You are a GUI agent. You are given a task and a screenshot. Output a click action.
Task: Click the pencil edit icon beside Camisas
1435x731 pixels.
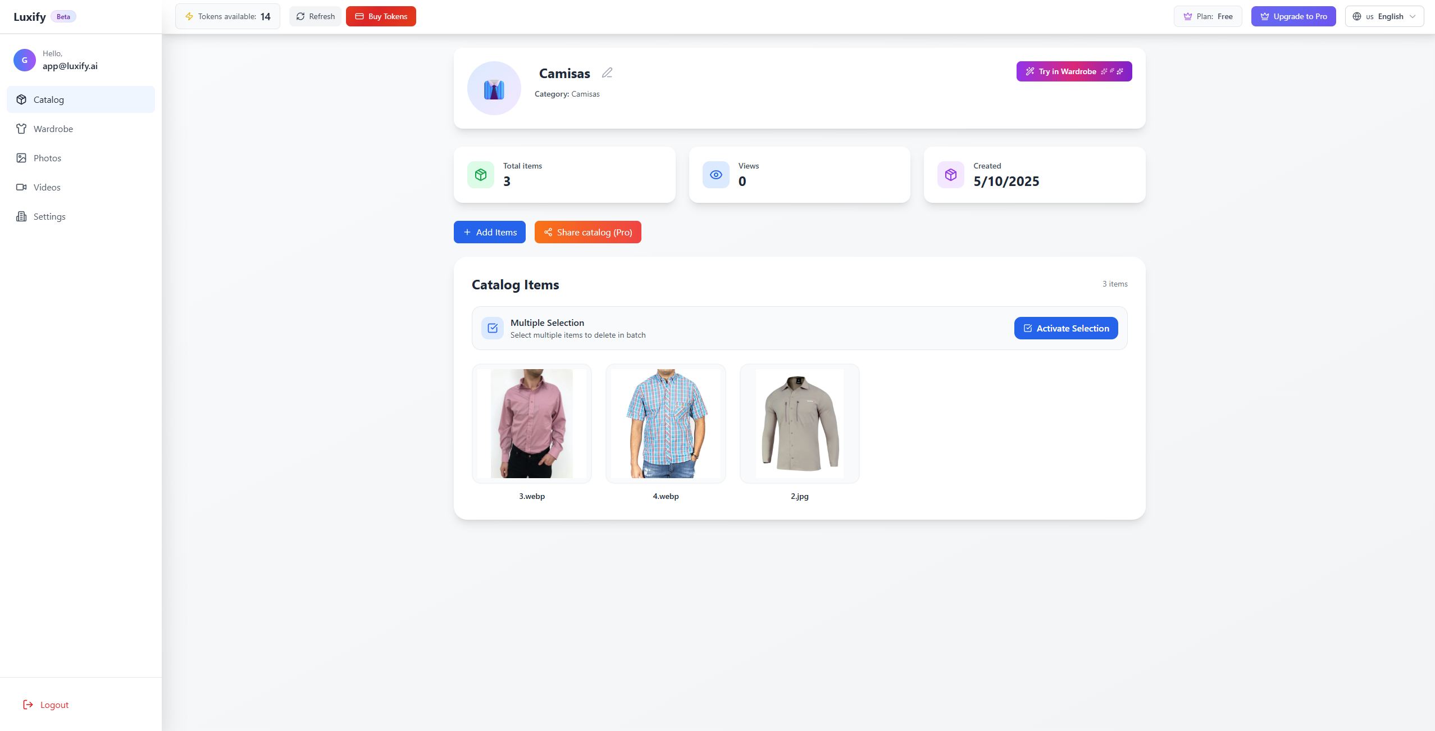coord(607,73)
